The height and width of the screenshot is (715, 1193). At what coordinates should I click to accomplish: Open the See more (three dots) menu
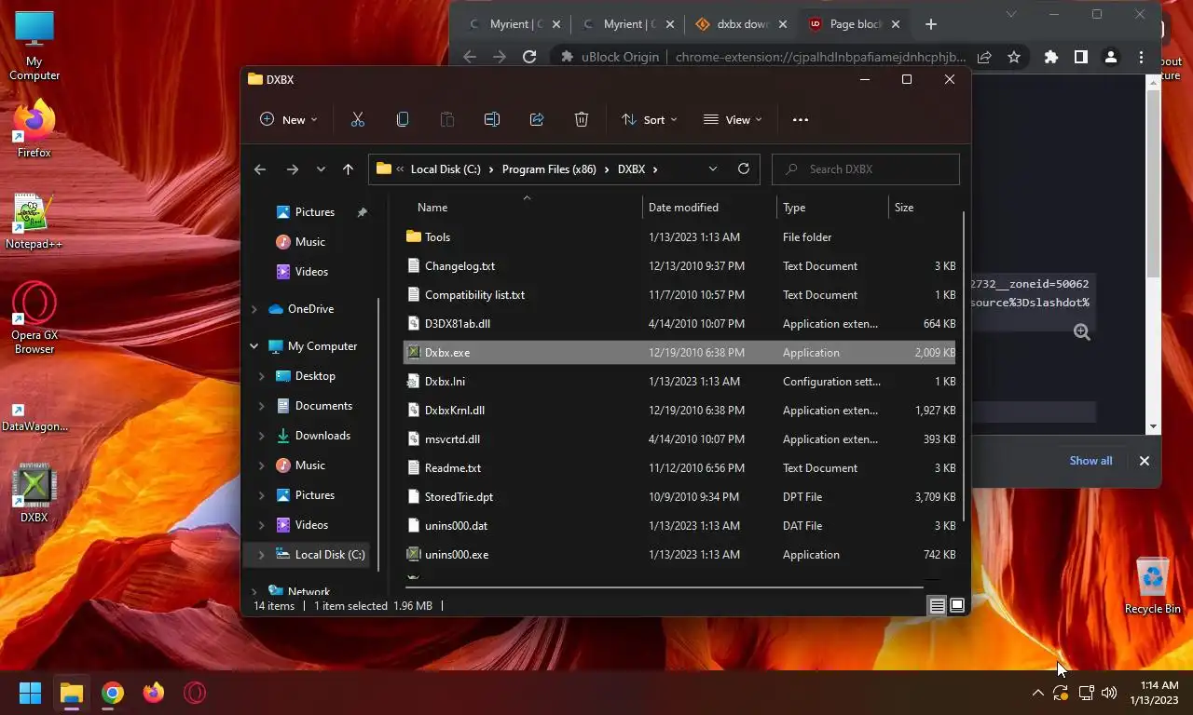[x=800, y=119]
